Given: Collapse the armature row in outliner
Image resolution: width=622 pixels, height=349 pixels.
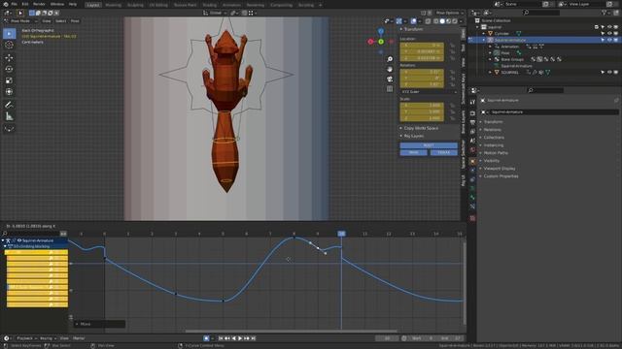Looking at the screenshot, I should point(484,40).
